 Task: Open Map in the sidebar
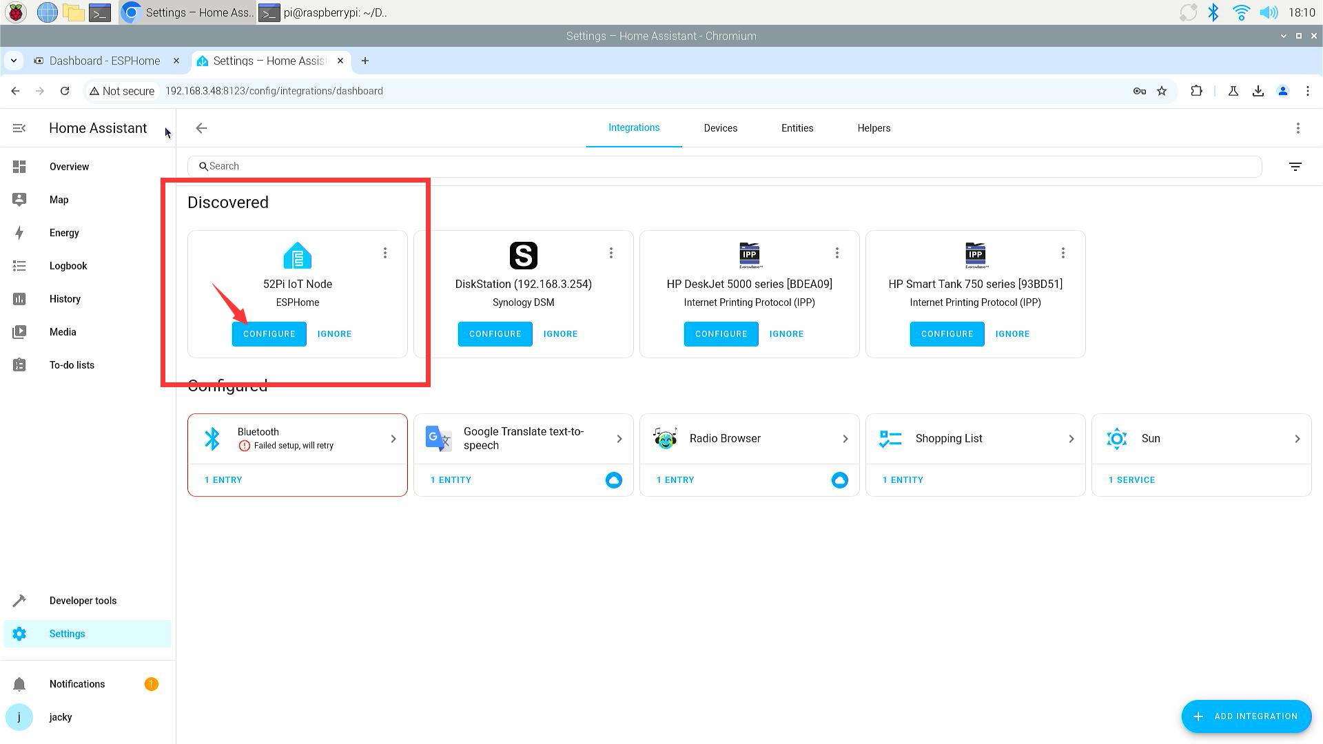click(x=88, y=200)
